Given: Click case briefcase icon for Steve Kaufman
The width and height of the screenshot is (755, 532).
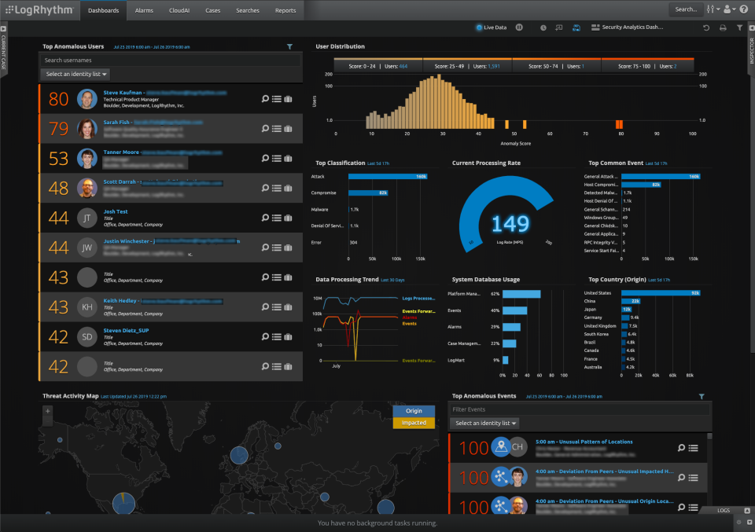Looking at the screenshot, I should click(288, 99).
